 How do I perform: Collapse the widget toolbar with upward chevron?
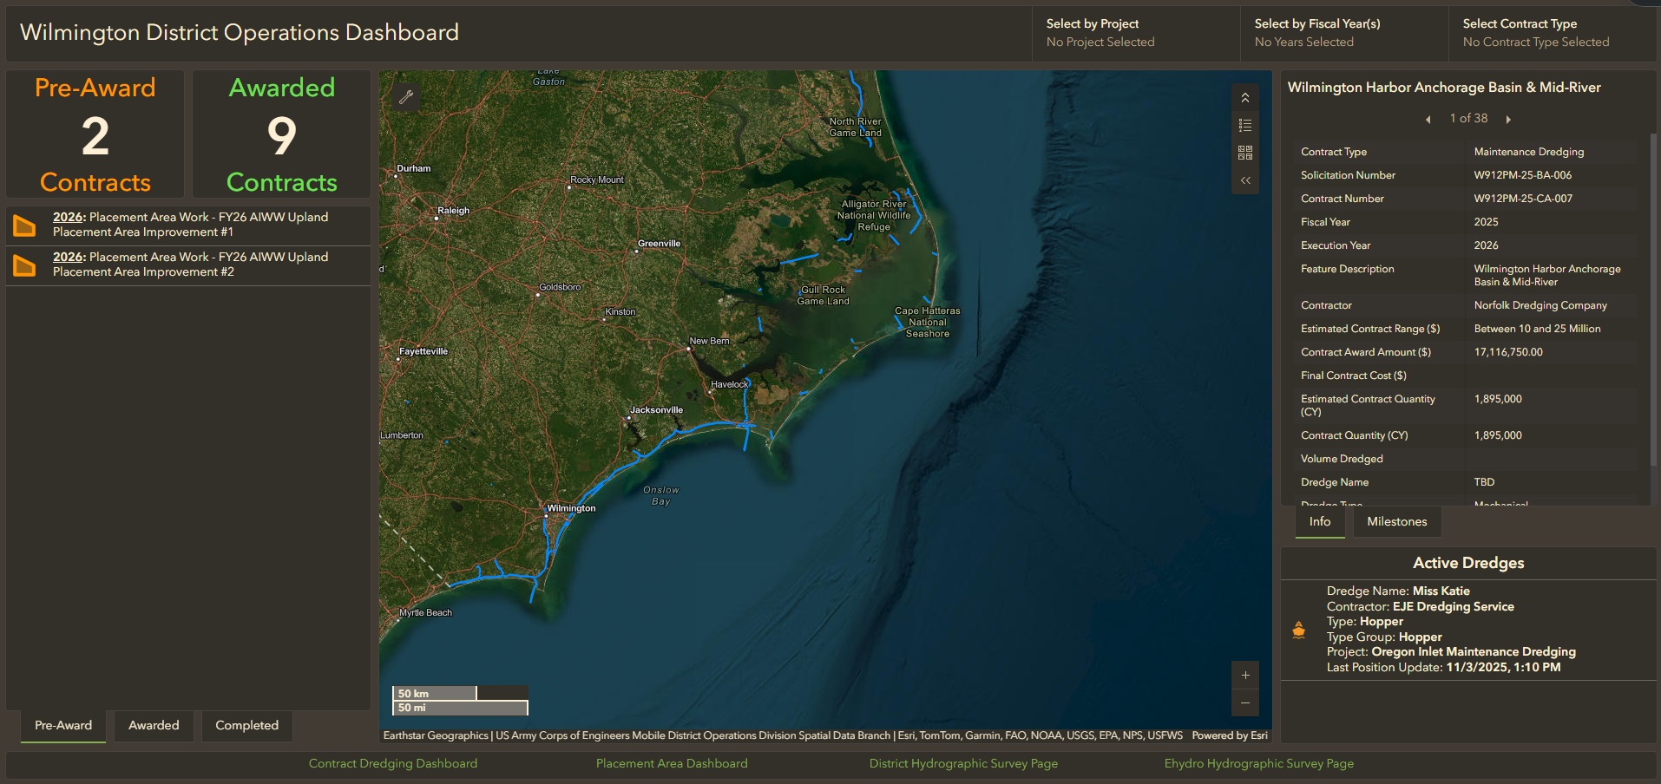1244,97
